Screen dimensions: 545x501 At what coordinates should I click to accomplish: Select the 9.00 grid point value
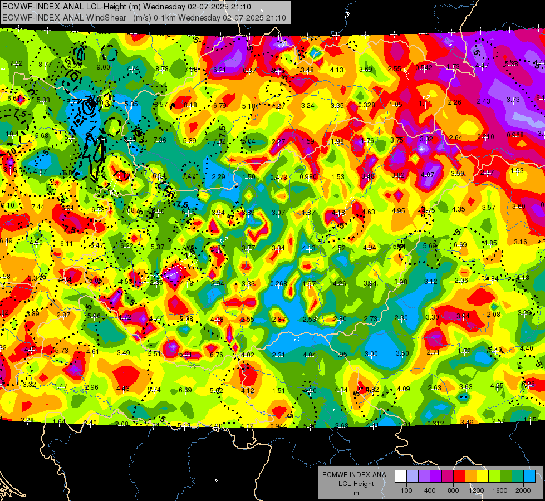[x=103, y=67]
